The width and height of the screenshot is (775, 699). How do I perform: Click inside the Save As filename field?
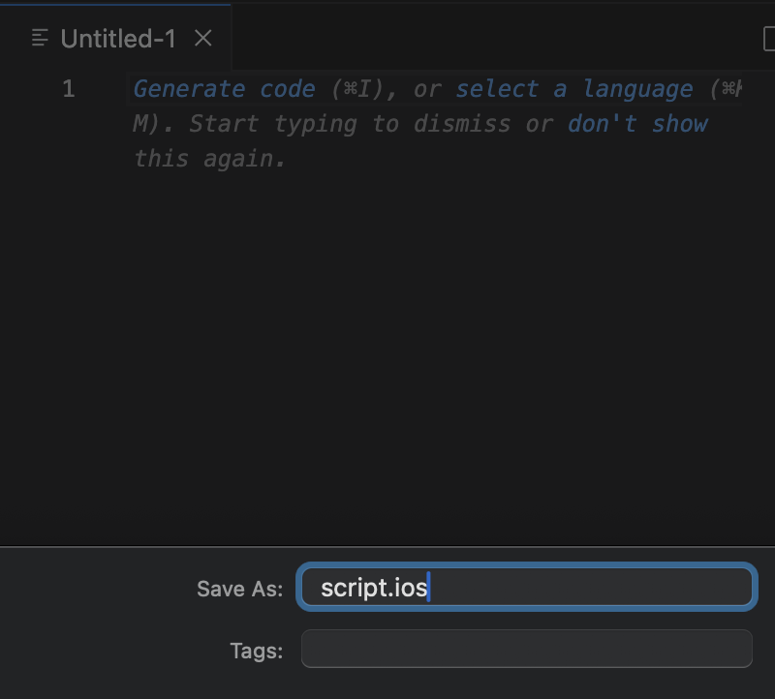click(581, 587)
